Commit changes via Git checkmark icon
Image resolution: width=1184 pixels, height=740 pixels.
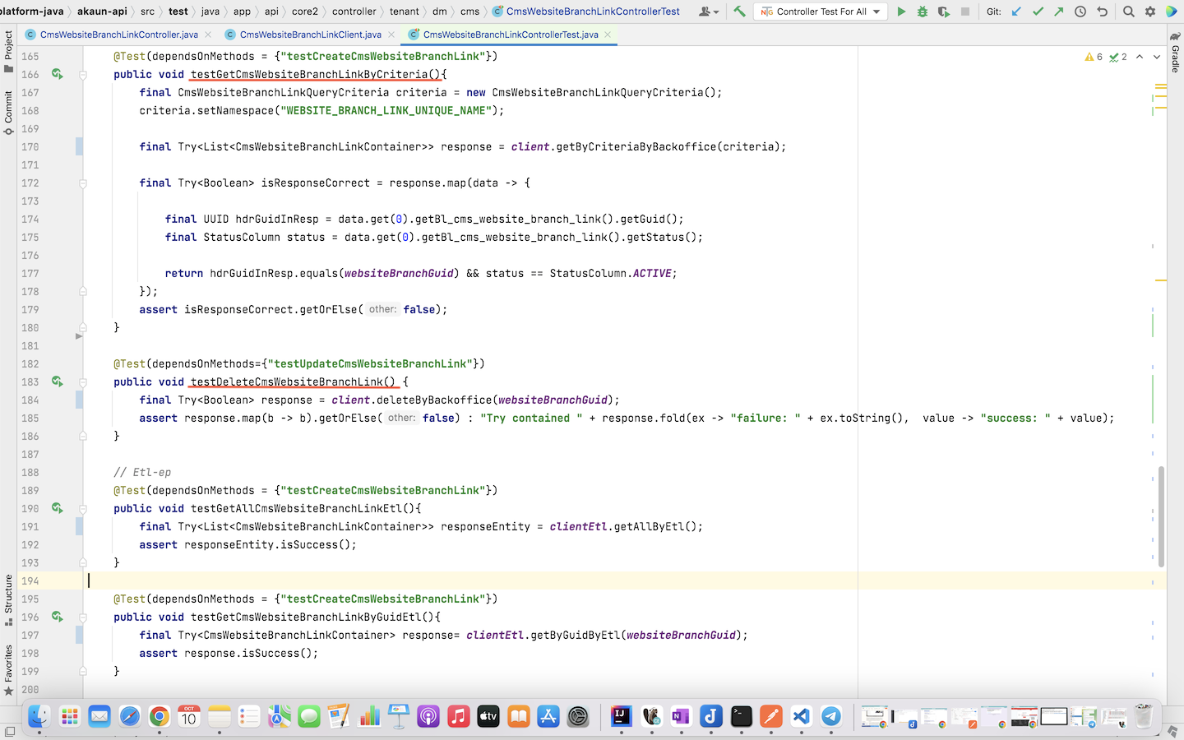[x=1038, y=12]
